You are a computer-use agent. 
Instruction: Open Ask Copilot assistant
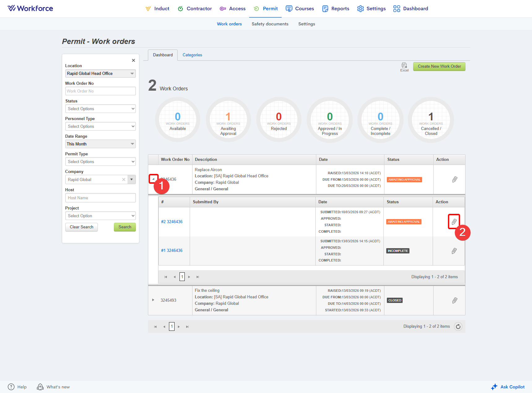pyautogui.click(x=508, y=387)
